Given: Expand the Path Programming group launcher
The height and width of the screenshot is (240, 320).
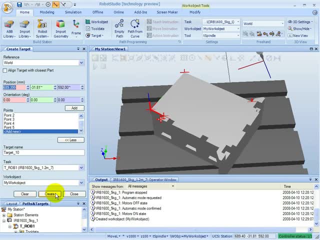Looking at the screenshot, I should [179, 41].
